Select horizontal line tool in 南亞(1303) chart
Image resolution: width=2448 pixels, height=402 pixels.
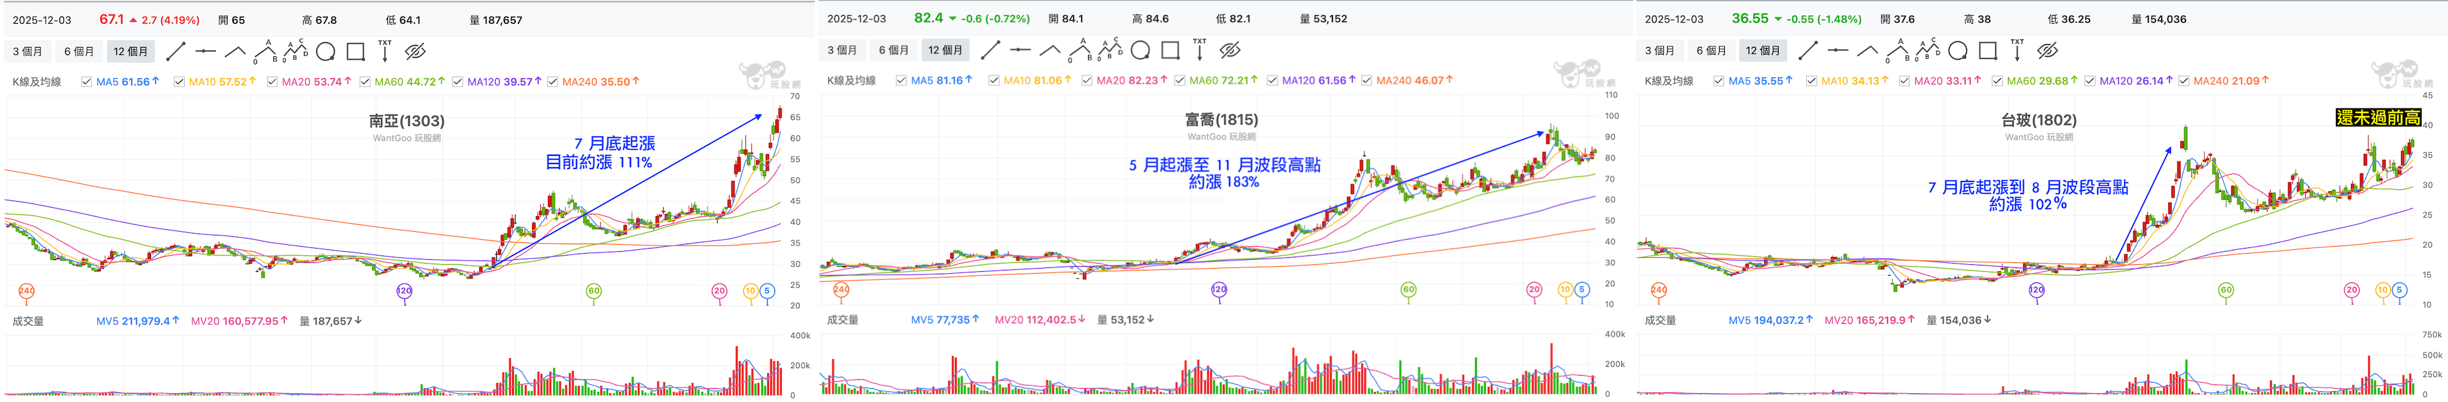206,51
